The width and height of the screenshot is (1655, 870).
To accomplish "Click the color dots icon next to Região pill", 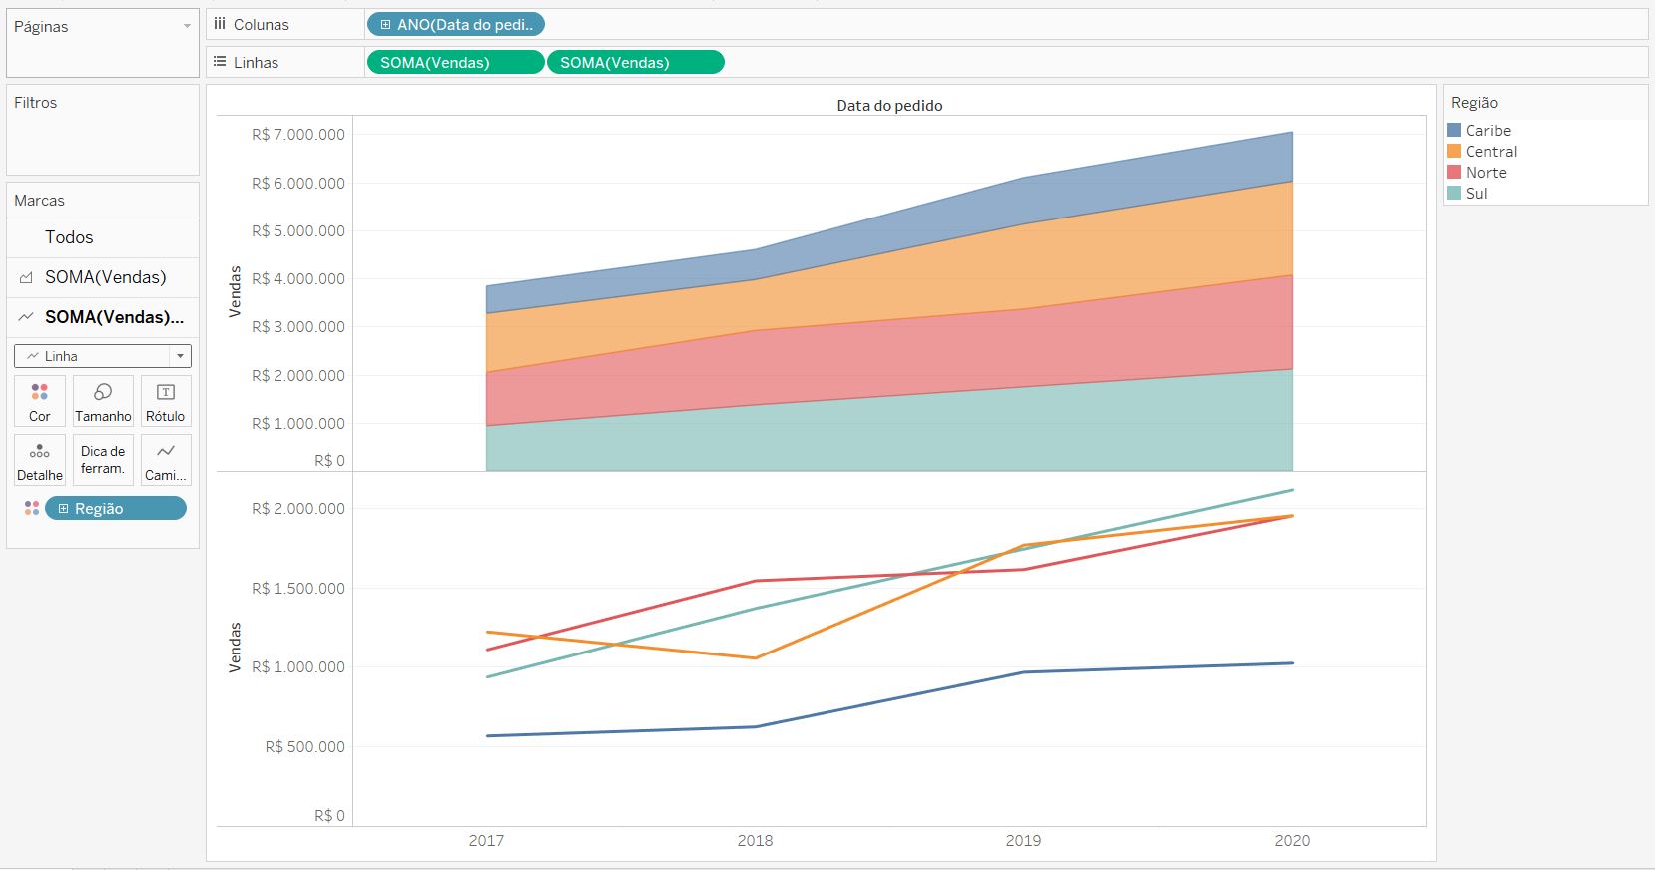I will click(x=32, y=508).
